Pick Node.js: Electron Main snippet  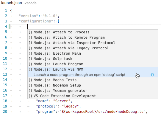pyautogui.click(x=93, y=53)
